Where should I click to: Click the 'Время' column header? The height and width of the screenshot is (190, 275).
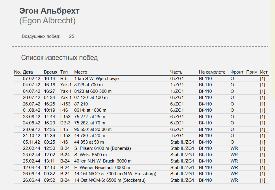coord(50,72)
